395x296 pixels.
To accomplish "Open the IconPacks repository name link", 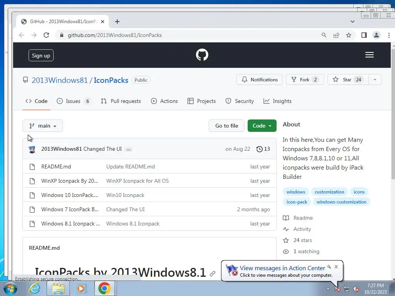I will [x=111, y=80].
